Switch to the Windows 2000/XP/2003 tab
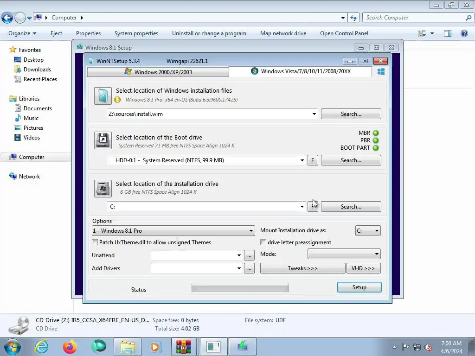This screenshot has width=475, height=356. tap(158, 72)
